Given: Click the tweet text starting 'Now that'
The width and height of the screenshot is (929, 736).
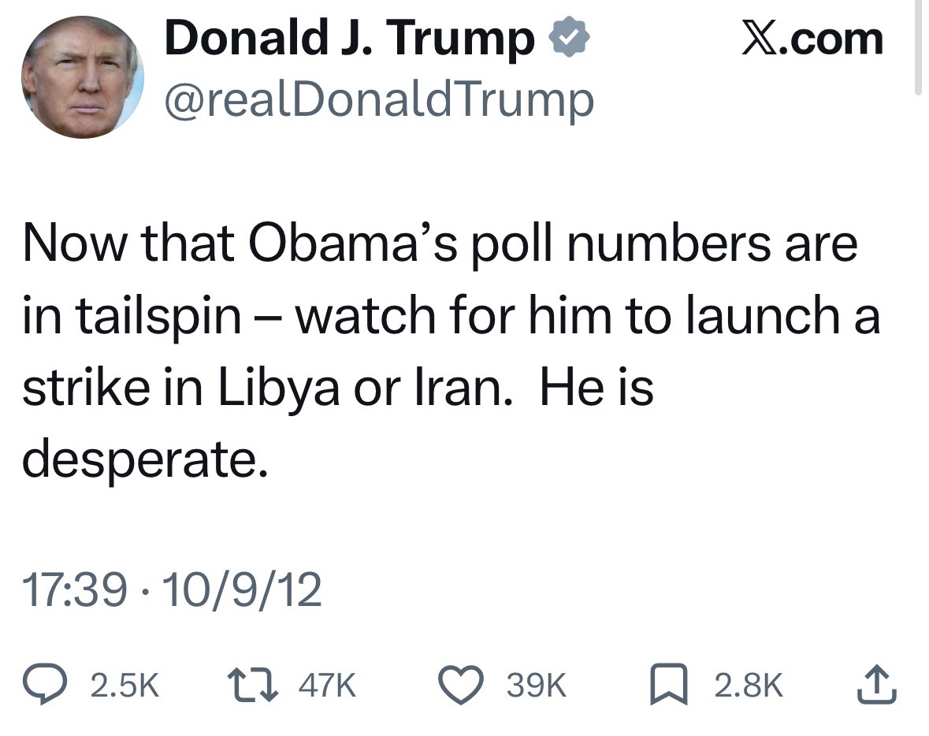Looking at the screenshot, I should tap(439, 244).
